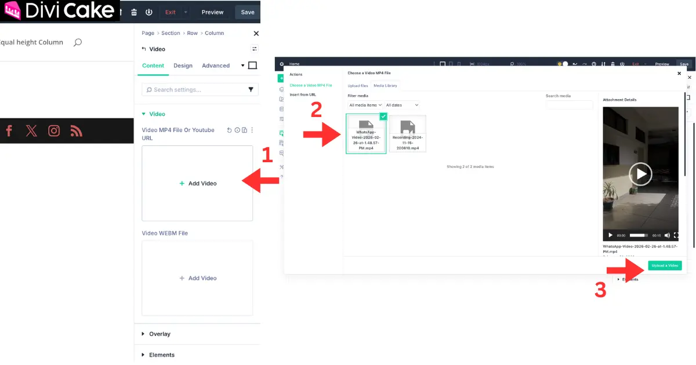
Task: Click into the Search media field
Action: coord(569,105)
